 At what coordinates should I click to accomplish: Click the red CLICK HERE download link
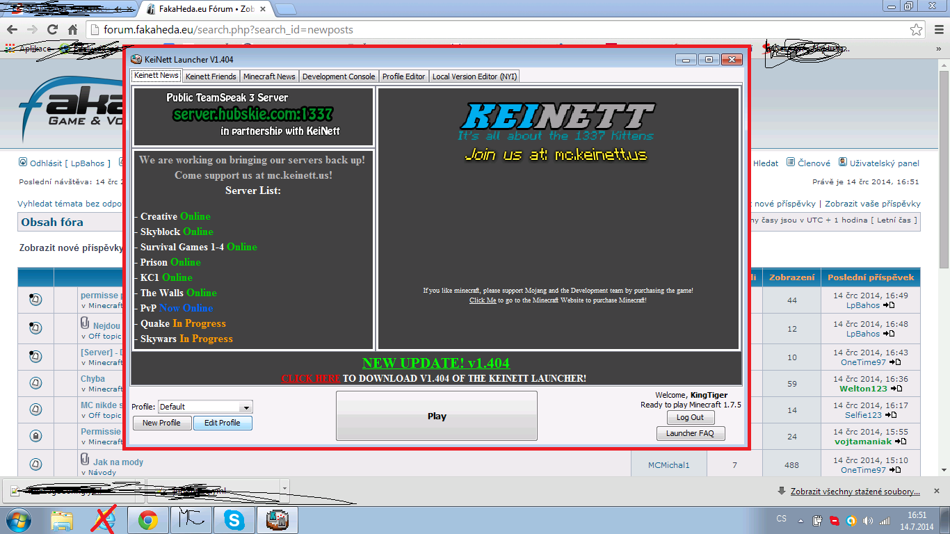tap(310, 379)
